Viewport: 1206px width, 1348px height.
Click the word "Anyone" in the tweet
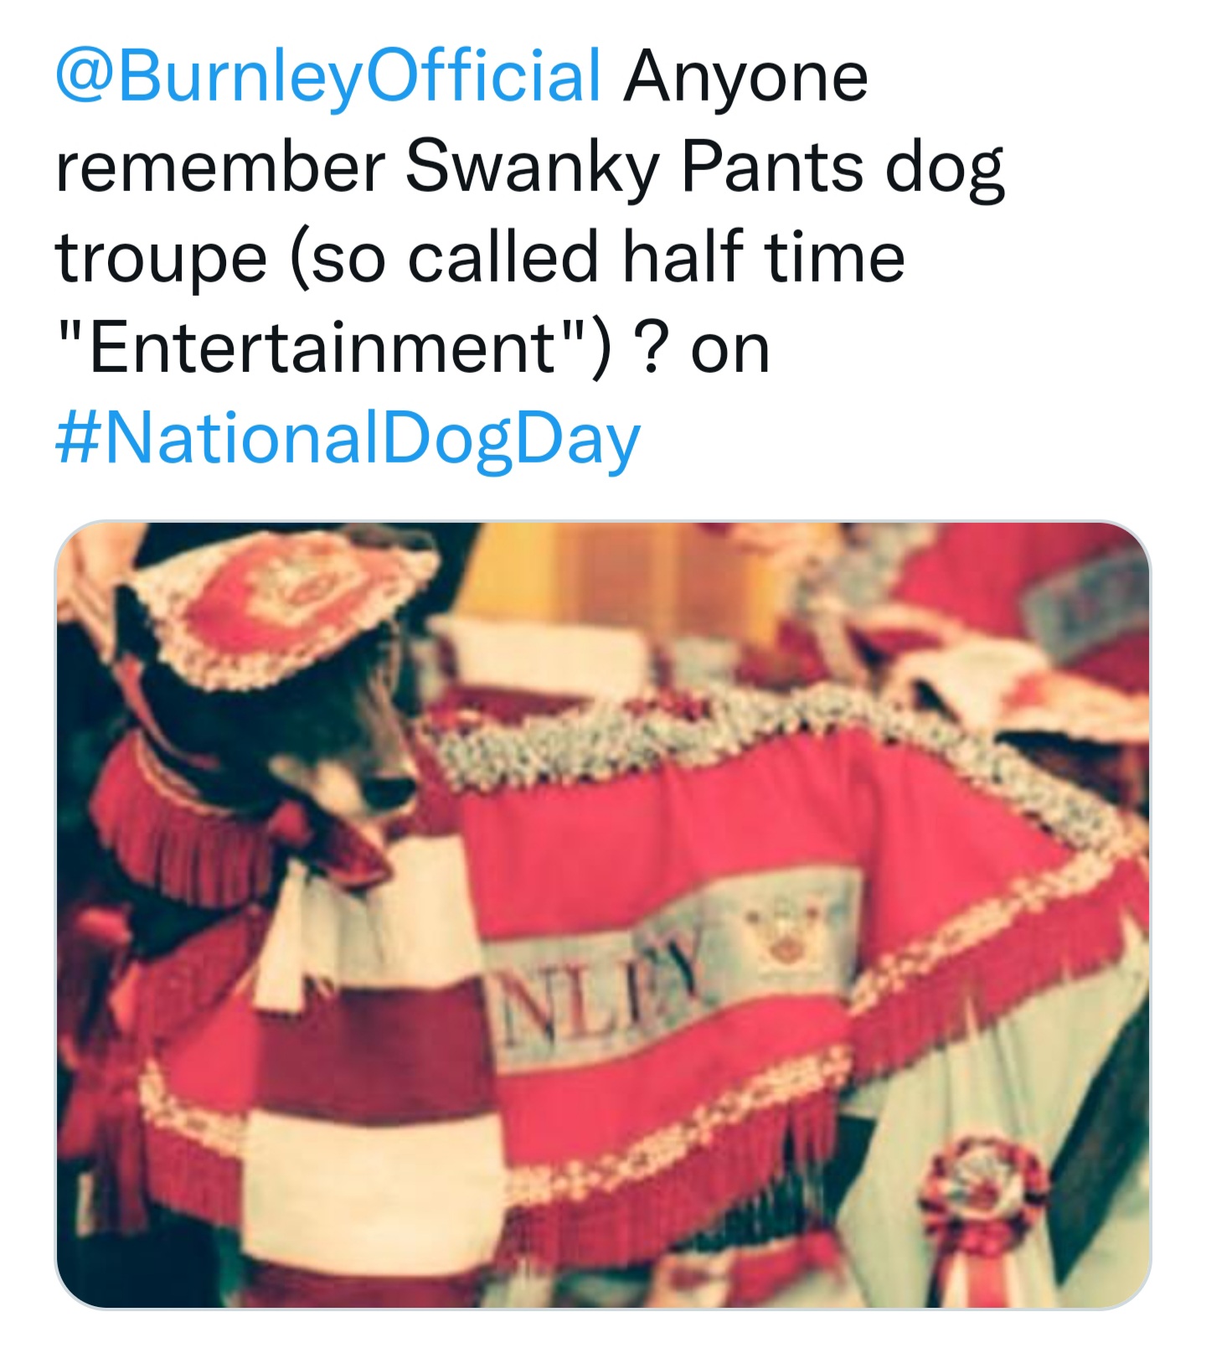(x=745, y=78)
